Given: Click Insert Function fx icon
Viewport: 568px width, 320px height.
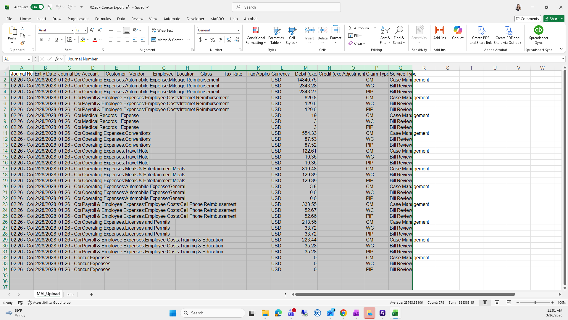Looking at the screenshot, I should pyautogui.click(x=57, y=59).
